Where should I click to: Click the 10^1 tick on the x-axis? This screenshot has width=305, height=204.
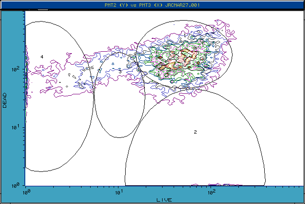[118, 192]
